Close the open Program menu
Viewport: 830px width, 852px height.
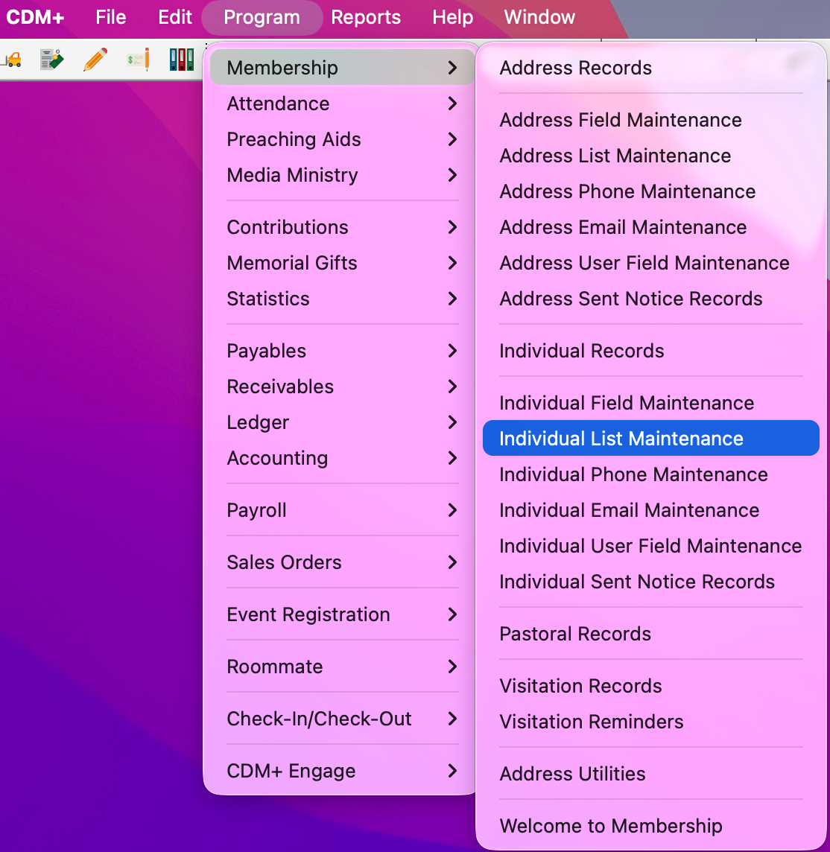262,17
